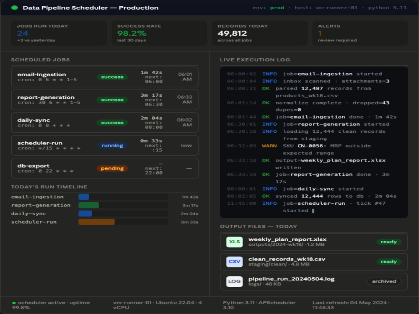Open the Jobs Run Today card
Image resolution: width=419 pixels, height=314 pixels.
pos(59,33)
